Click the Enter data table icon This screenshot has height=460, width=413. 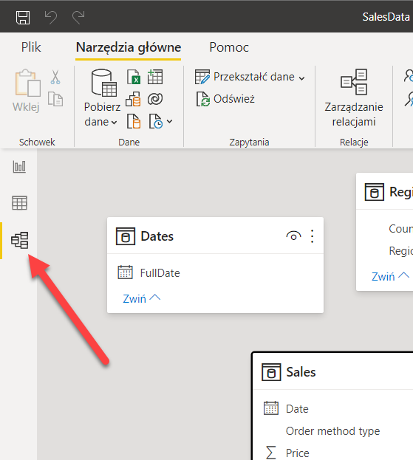pos(155,77)
